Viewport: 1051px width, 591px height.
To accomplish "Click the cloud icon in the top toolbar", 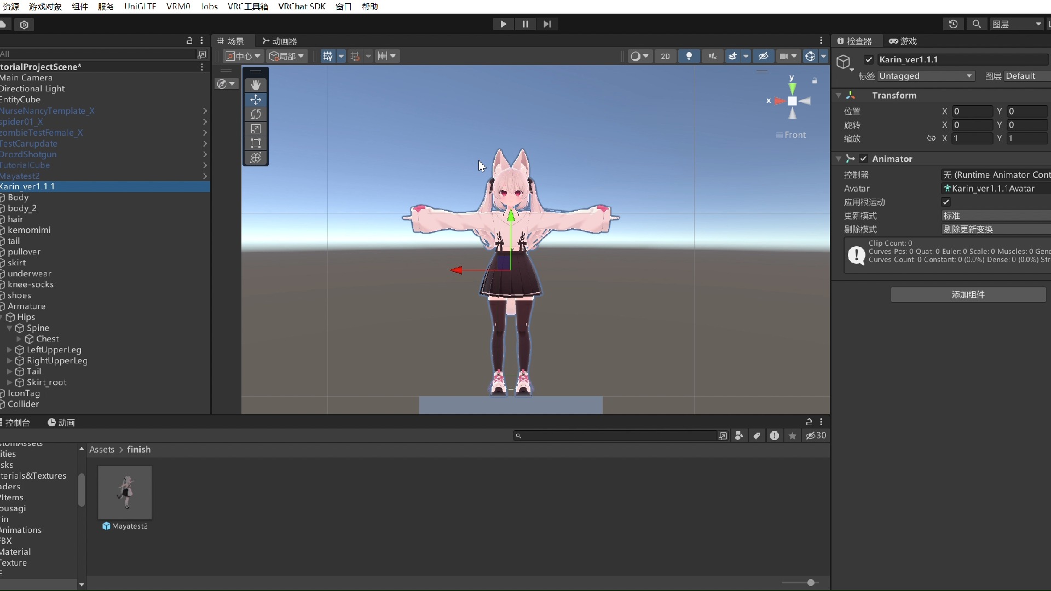I will click(x=3, y=24).
